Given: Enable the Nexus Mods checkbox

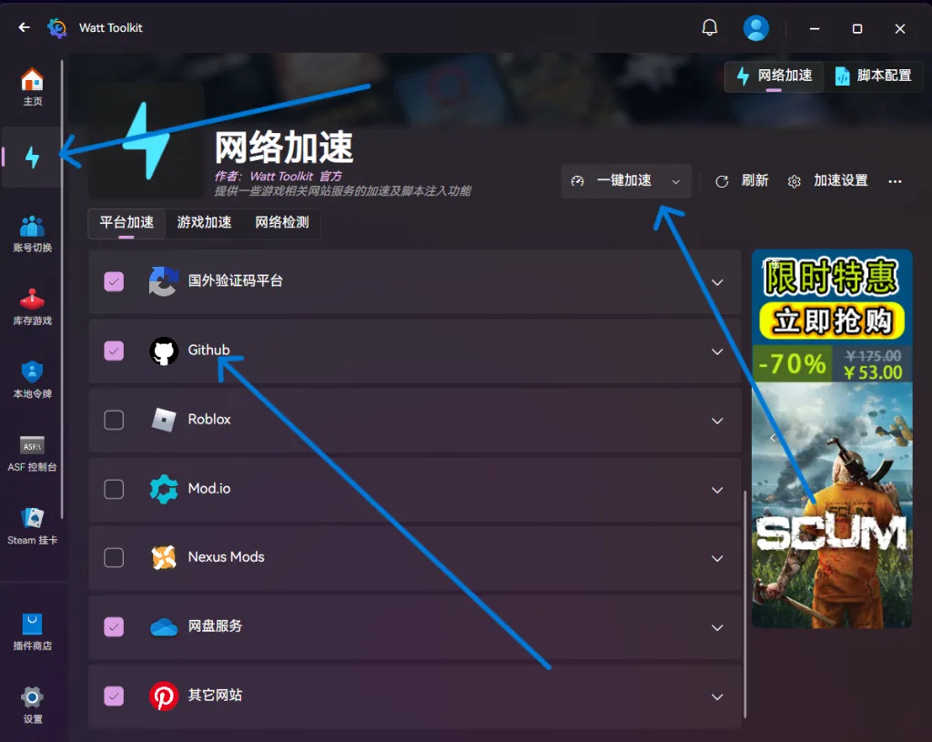Looking at the screenshot, I should [114, 558].
